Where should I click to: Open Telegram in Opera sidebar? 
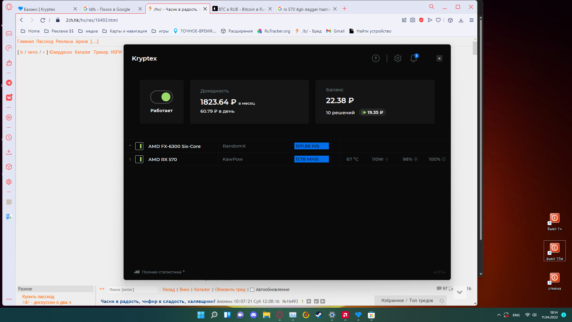9,83
